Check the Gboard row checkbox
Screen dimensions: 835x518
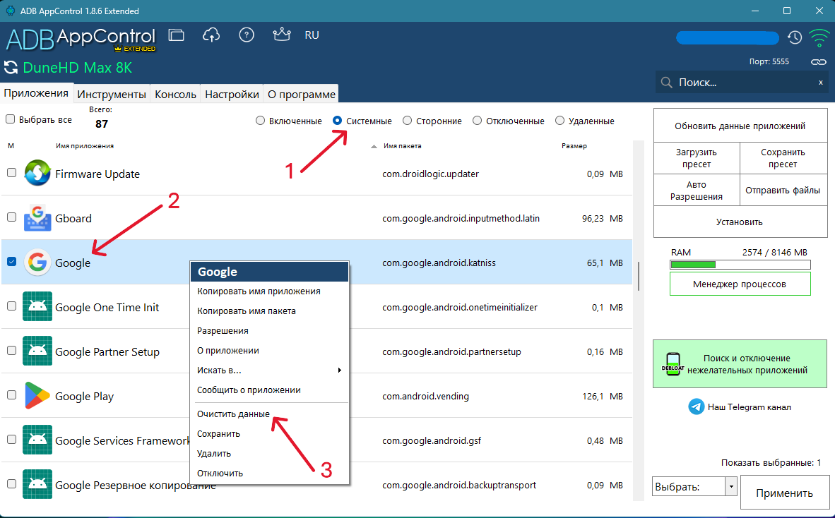coord(11,217)
